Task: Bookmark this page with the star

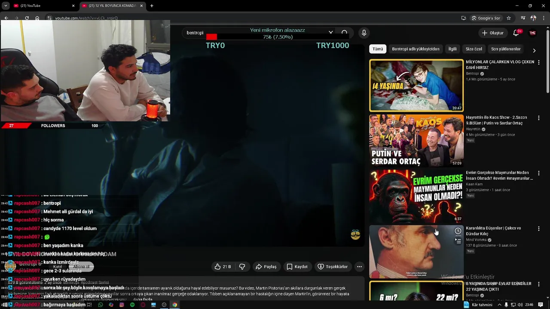Action: 509,18
